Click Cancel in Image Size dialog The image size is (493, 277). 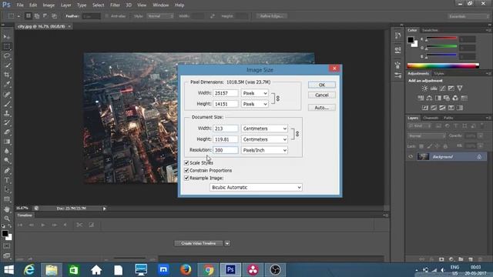coord(322,95)
